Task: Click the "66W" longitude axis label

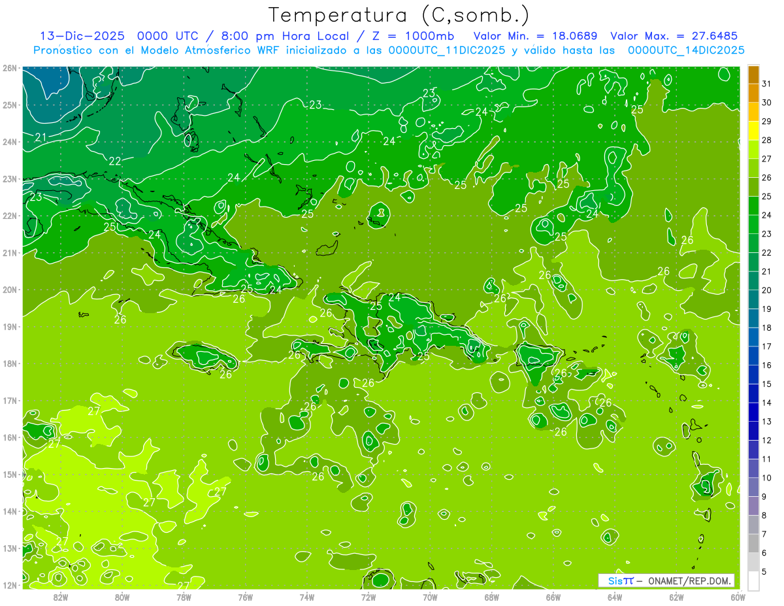Action: tap(553, 596)
